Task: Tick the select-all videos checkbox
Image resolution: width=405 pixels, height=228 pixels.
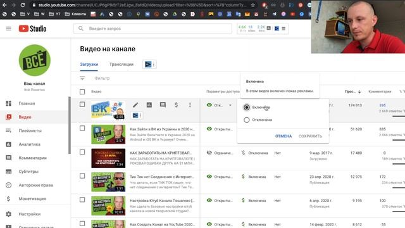Action: (82, 91)
